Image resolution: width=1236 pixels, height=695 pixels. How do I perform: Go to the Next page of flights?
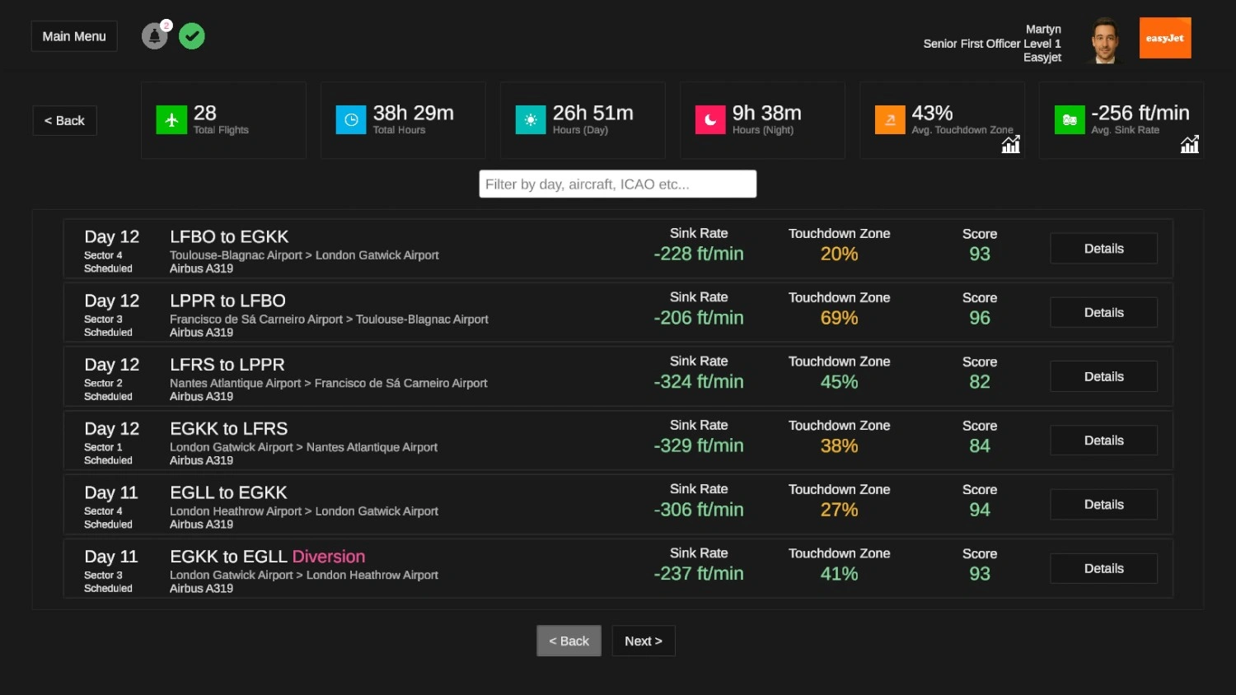coord(643,641)
